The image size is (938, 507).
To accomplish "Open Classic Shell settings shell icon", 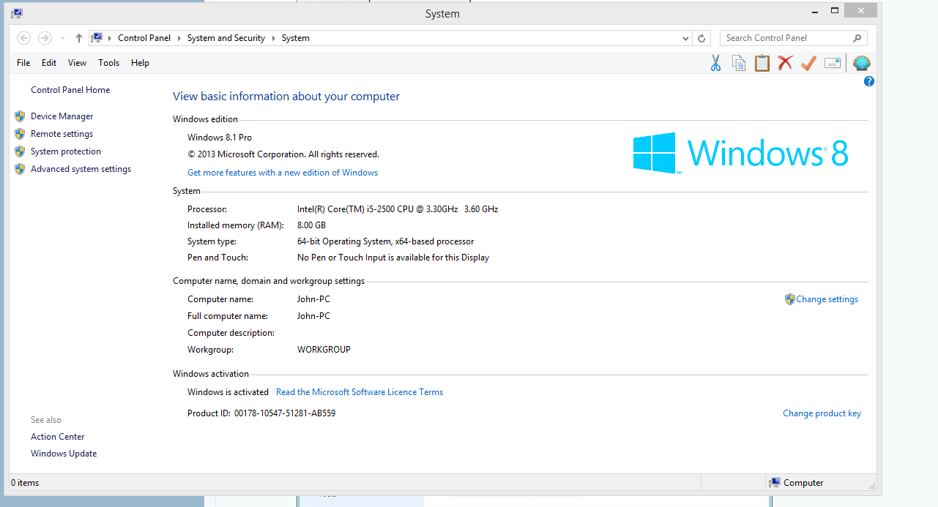I will click(862, 64).
